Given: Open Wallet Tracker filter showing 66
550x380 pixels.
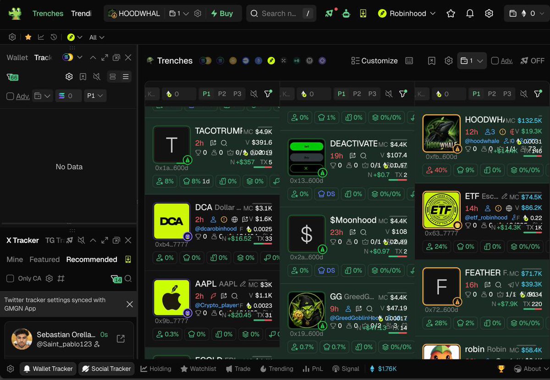Looking at the screenshot, I should [x=12, y=77].
